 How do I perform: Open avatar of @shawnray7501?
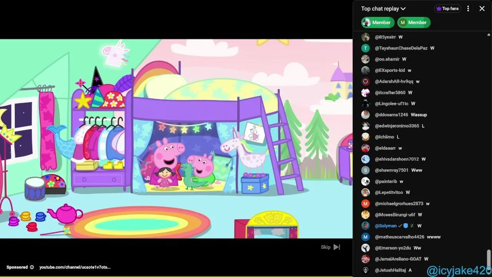coord(366,170)
